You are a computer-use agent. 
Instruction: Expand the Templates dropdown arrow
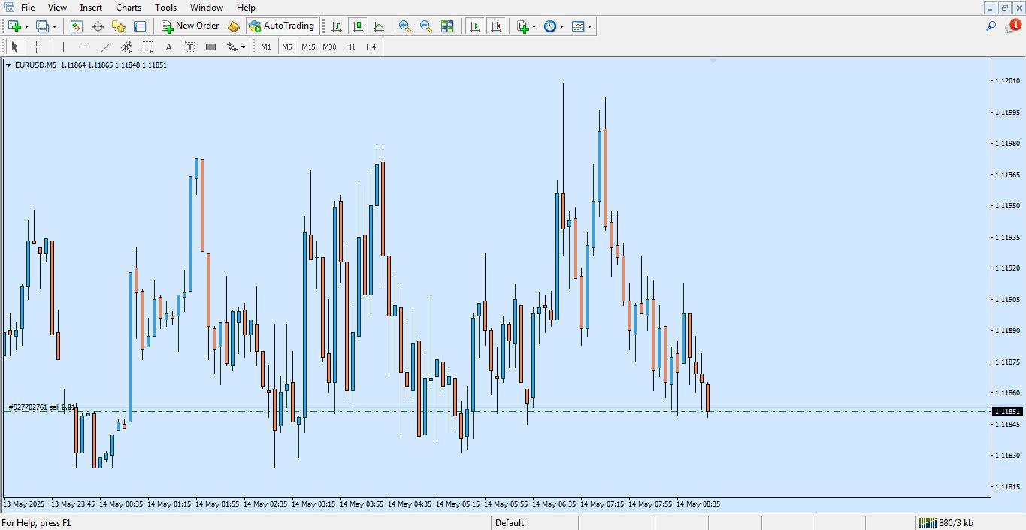tap(589, 26)
